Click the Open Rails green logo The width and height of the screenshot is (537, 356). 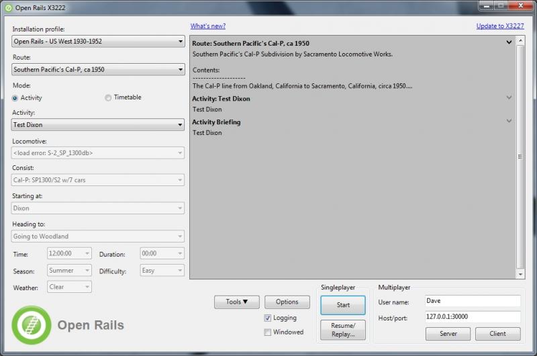[32, 325]
